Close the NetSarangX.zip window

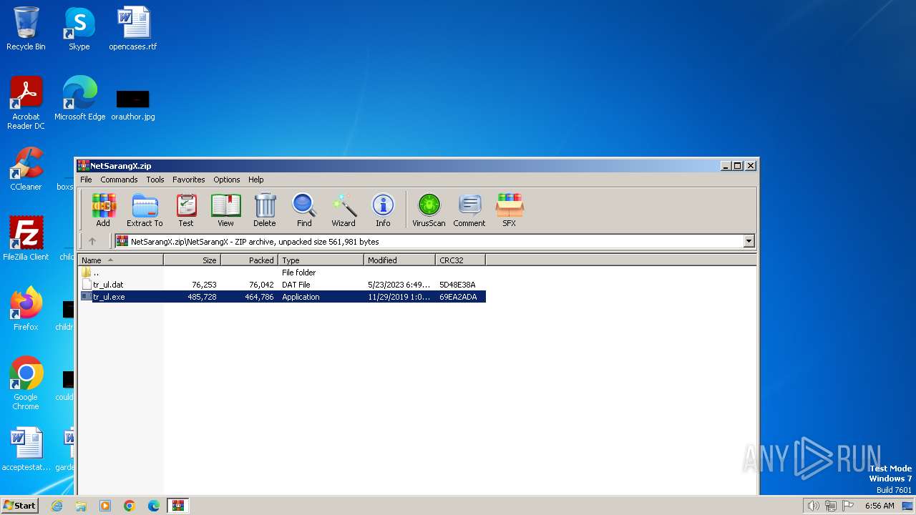tap(751, 166)
